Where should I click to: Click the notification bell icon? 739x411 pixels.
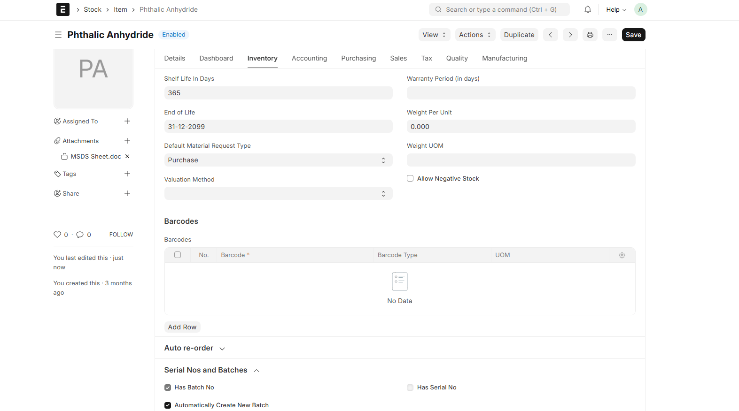point(587,9)
